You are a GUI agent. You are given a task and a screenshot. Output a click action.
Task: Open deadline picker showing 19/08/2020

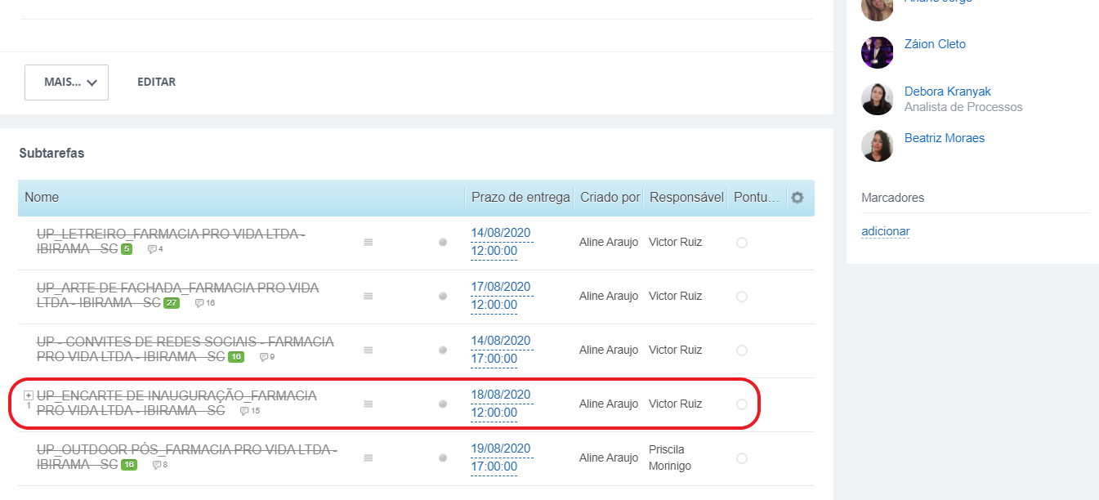pos(500,449)
